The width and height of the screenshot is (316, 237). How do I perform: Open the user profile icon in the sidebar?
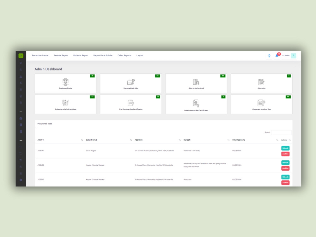click(x=21, y=76)
